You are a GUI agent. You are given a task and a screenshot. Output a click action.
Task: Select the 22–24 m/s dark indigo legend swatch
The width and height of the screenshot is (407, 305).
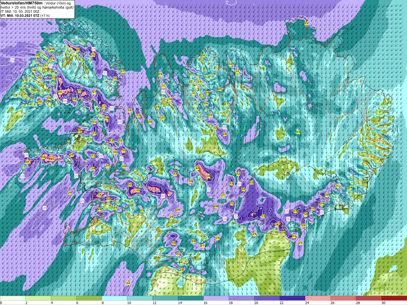[x=293, y=298]
